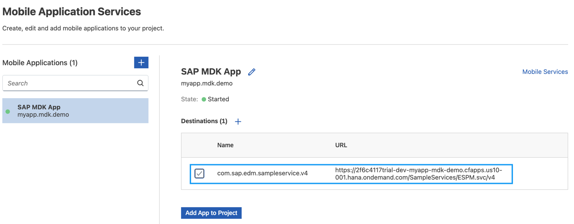Viewport: 574px width, 224px height.
Task: Select SAP MDK App in applications list
Action: click(x=75, y=111)
